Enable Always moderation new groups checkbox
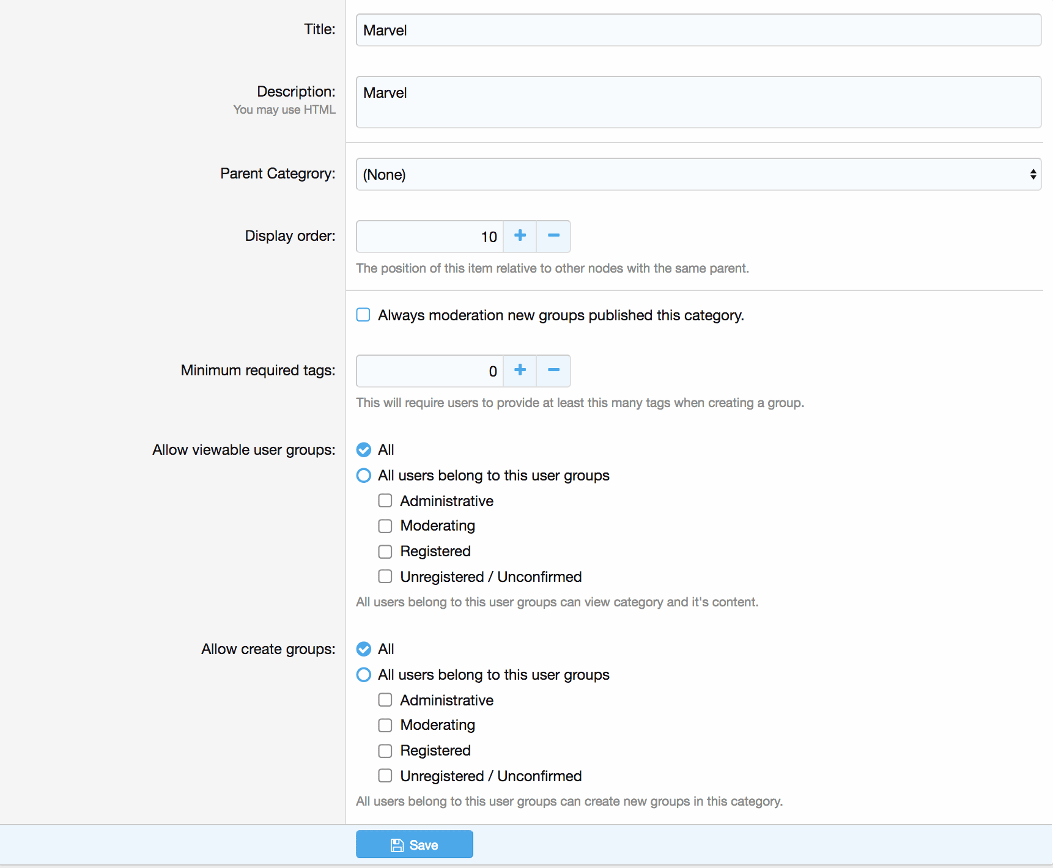The image size is (1053, 868). [363, 315]
